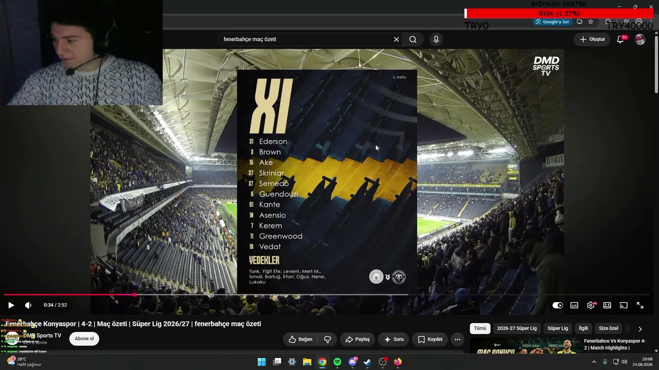This screenshot has height=370, width=659.
Task: Open File Explorer from the taskbar
Action: (307, 362)
